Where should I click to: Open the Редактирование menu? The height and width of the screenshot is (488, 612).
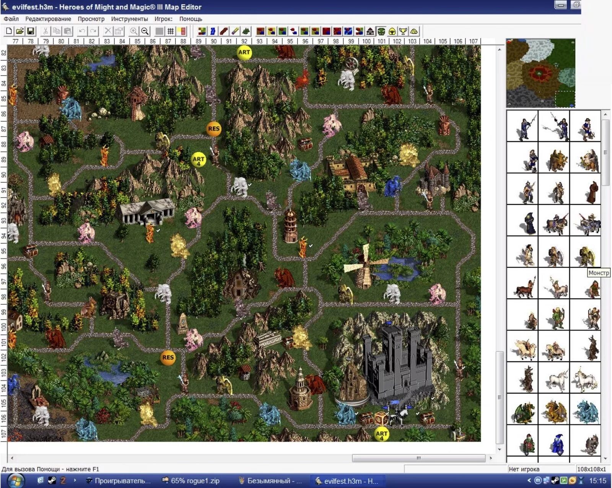(x=48, y=19)
